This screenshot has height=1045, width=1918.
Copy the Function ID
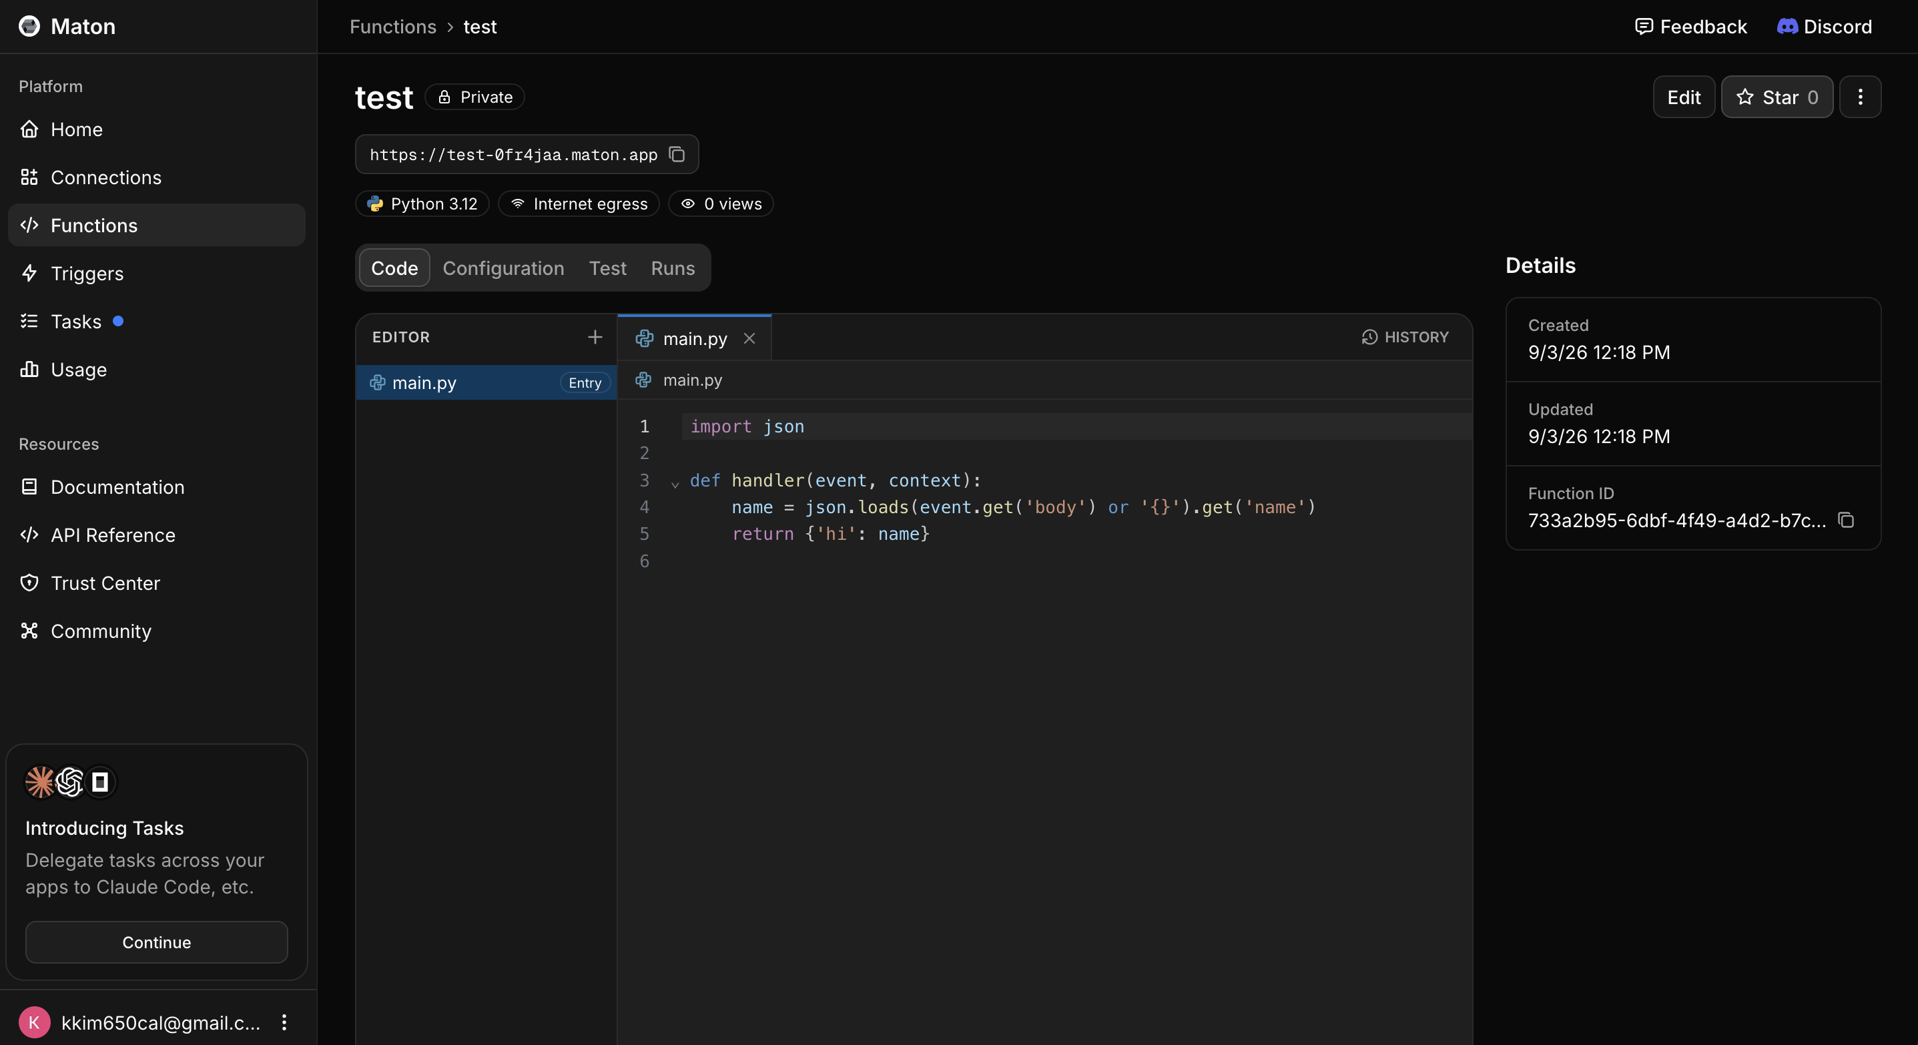1846,520
